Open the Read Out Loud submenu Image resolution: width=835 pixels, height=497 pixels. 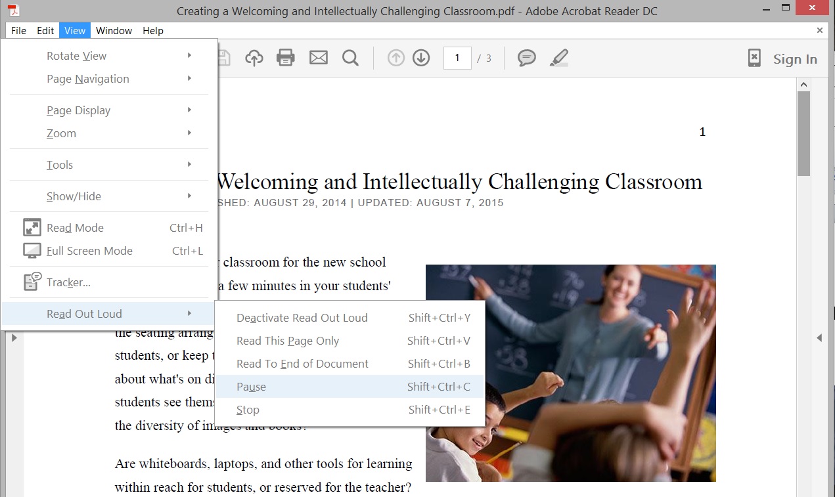pyautogui.click(x=110, y=314)
